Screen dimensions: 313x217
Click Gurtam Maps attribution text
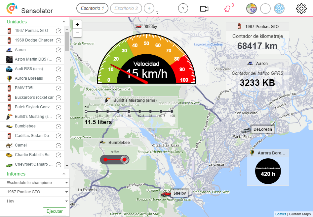pyautogui.click(x=300, y=214)
